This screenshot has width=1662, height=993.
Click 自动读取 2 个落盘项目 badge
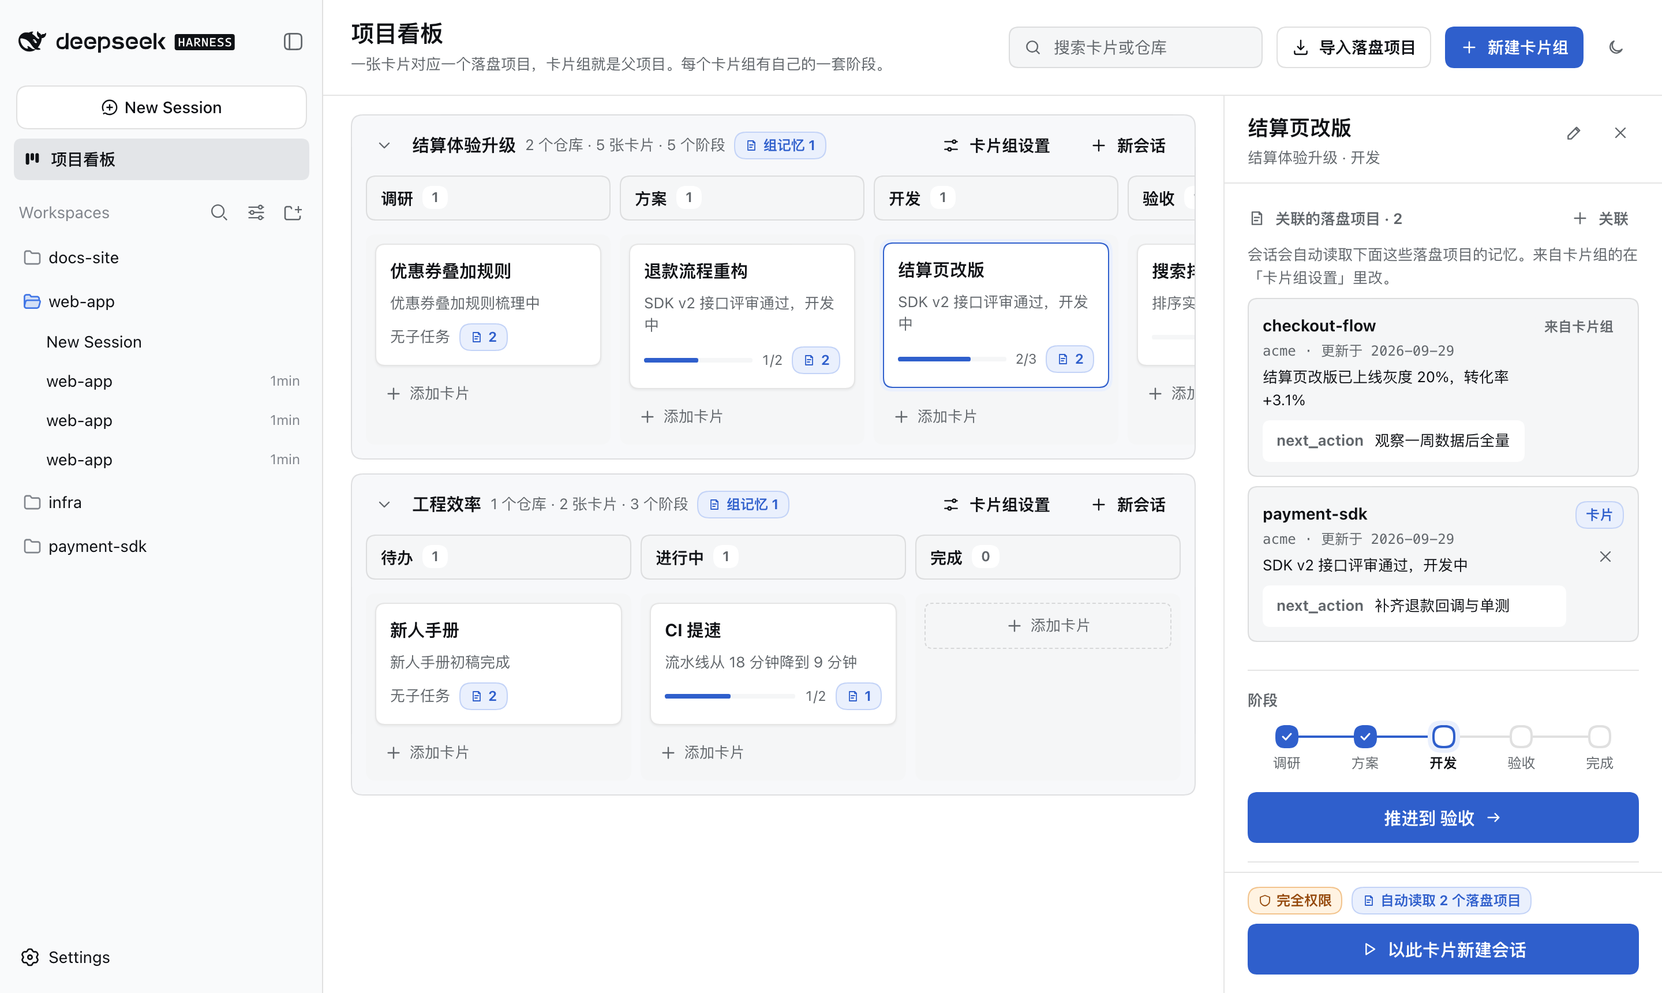tap(1442, 901)
